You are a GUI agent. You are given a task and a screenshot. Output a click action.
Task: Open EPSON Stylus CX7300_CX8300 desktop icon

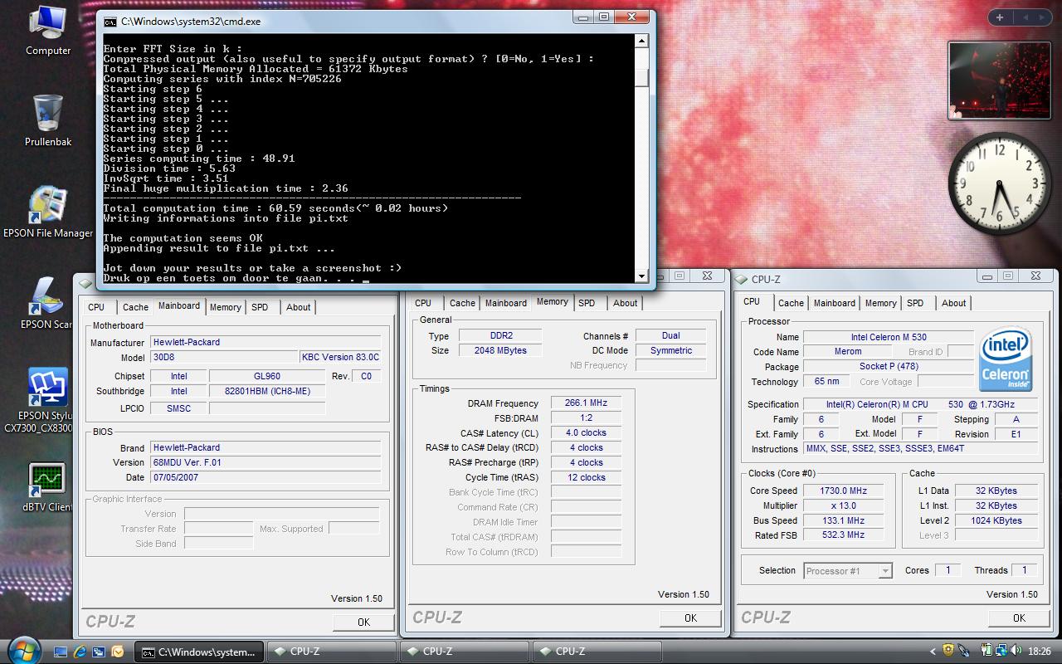[48, 400]
